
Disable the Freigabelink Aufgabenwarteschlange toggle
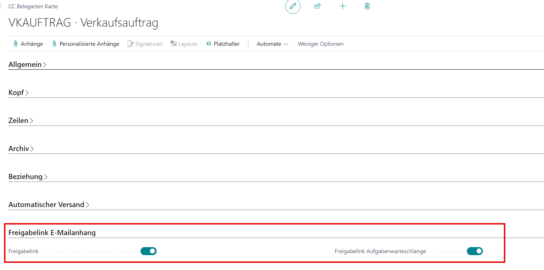tap(475, 251)
